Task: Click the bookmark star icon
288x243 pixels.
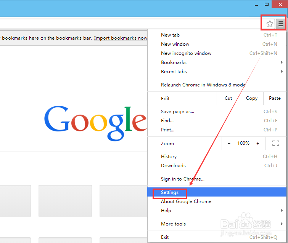Action: (270, 24)
